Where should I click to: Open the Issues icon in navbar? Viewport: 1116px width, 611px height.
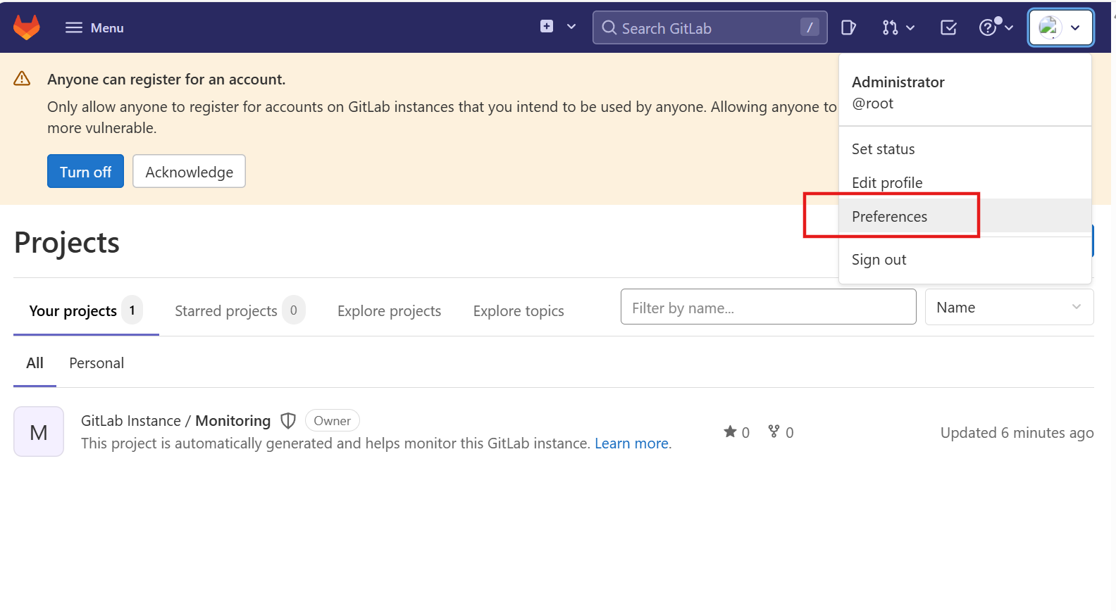(x=848, y=27)
